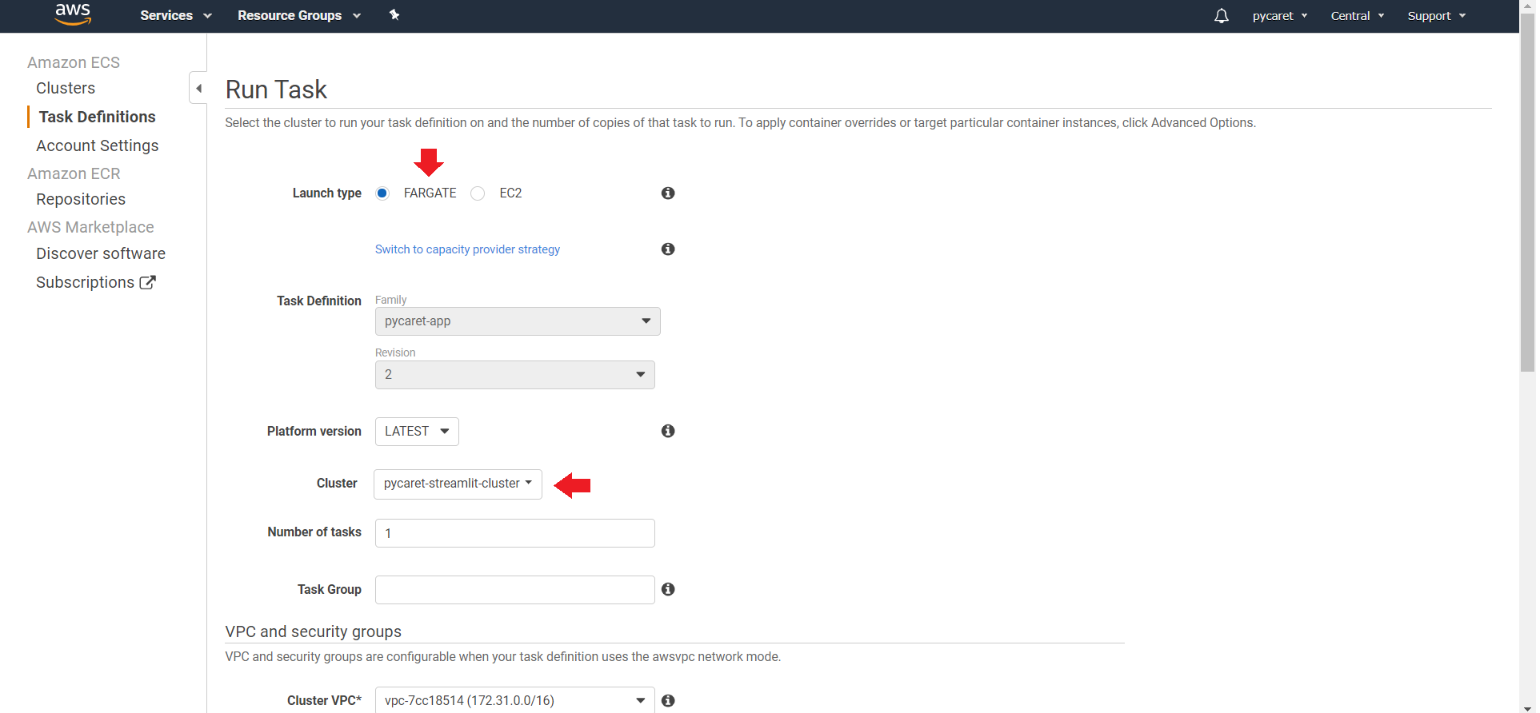
Task: Click info icon beside Task Group field
Action: (668, 590)
